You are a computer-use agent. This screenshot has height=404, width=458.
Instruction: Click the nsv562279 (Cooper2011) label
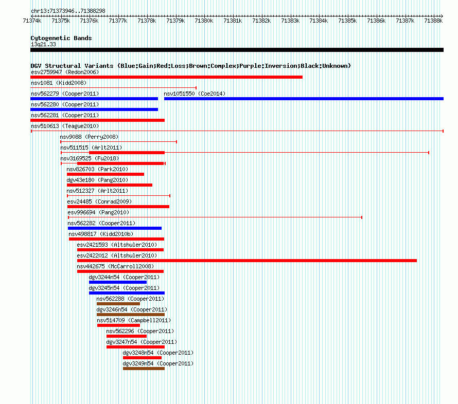click(x=65, y=94)
